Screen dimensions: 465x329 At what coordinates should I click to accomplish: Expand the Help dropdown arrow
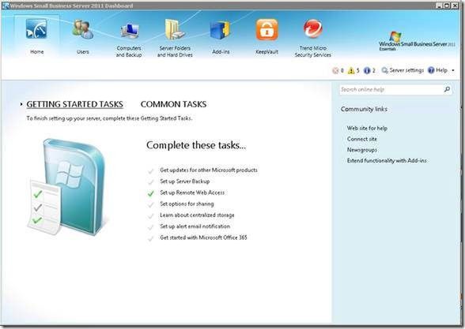453,70
